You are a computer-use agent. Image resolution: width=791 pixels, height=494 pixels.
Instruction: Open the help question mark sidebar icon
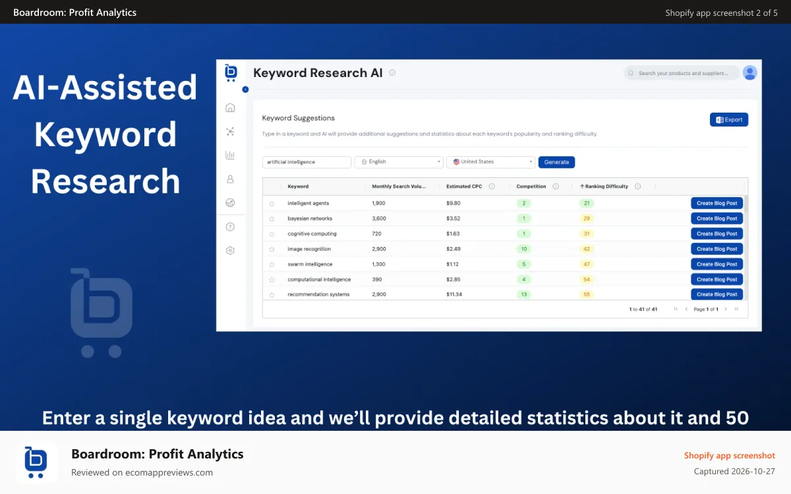(x=230, y=227)
